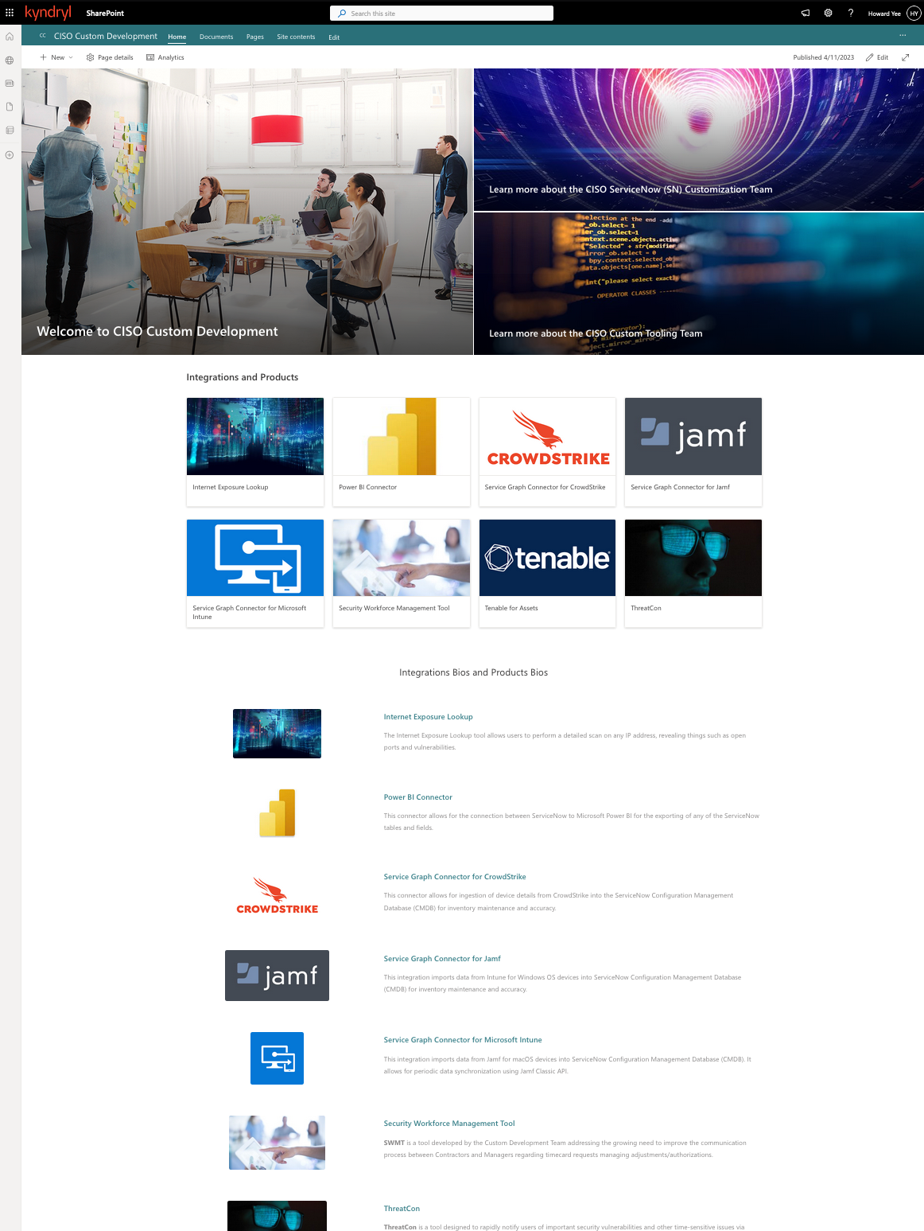Click the Intune icon in bios list
The height and width of the screenshot is (1231, 924).
pyautogui.click(x=277, y=1058)
